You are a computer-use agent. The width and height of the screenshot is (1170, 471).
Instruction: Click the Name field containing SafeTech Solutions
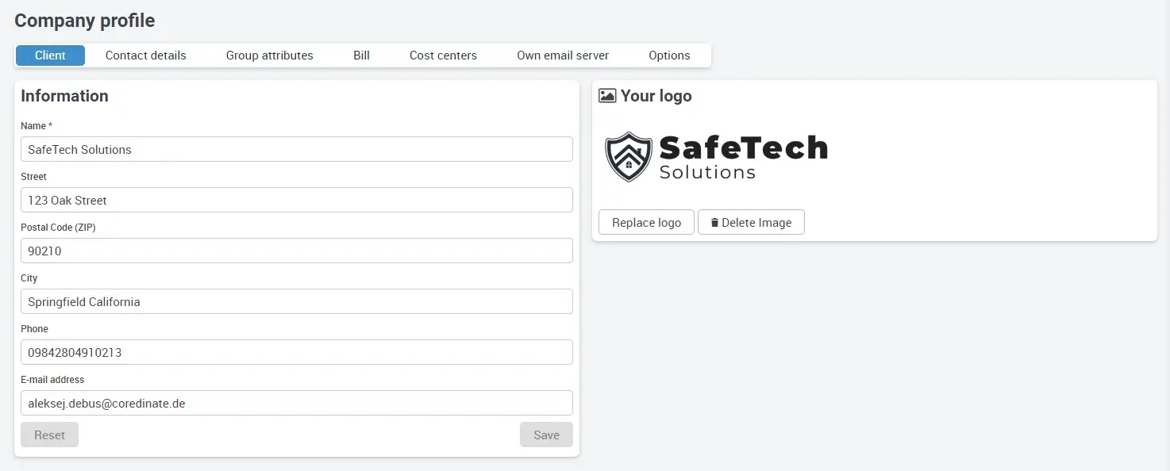(x=296, y=149)
